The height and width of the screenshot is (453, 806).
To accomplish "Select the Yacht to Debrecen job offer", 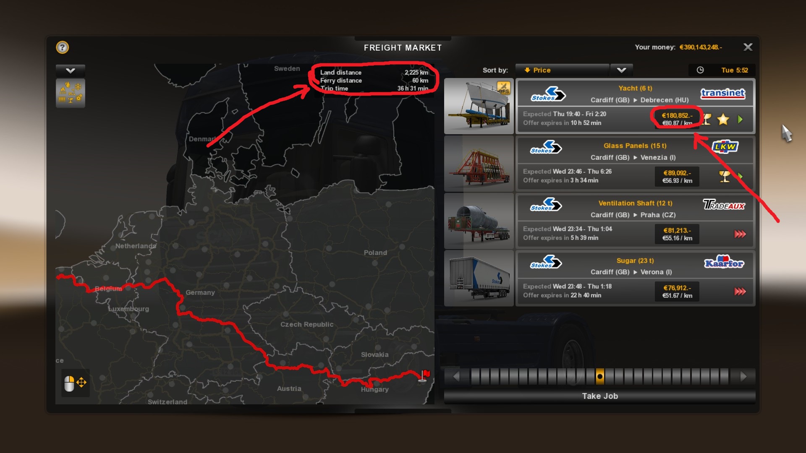I will (x=635, y=106).
